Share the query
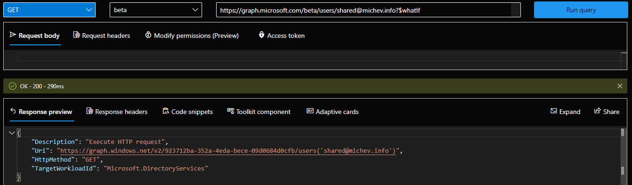 click(x=607, y=112)
